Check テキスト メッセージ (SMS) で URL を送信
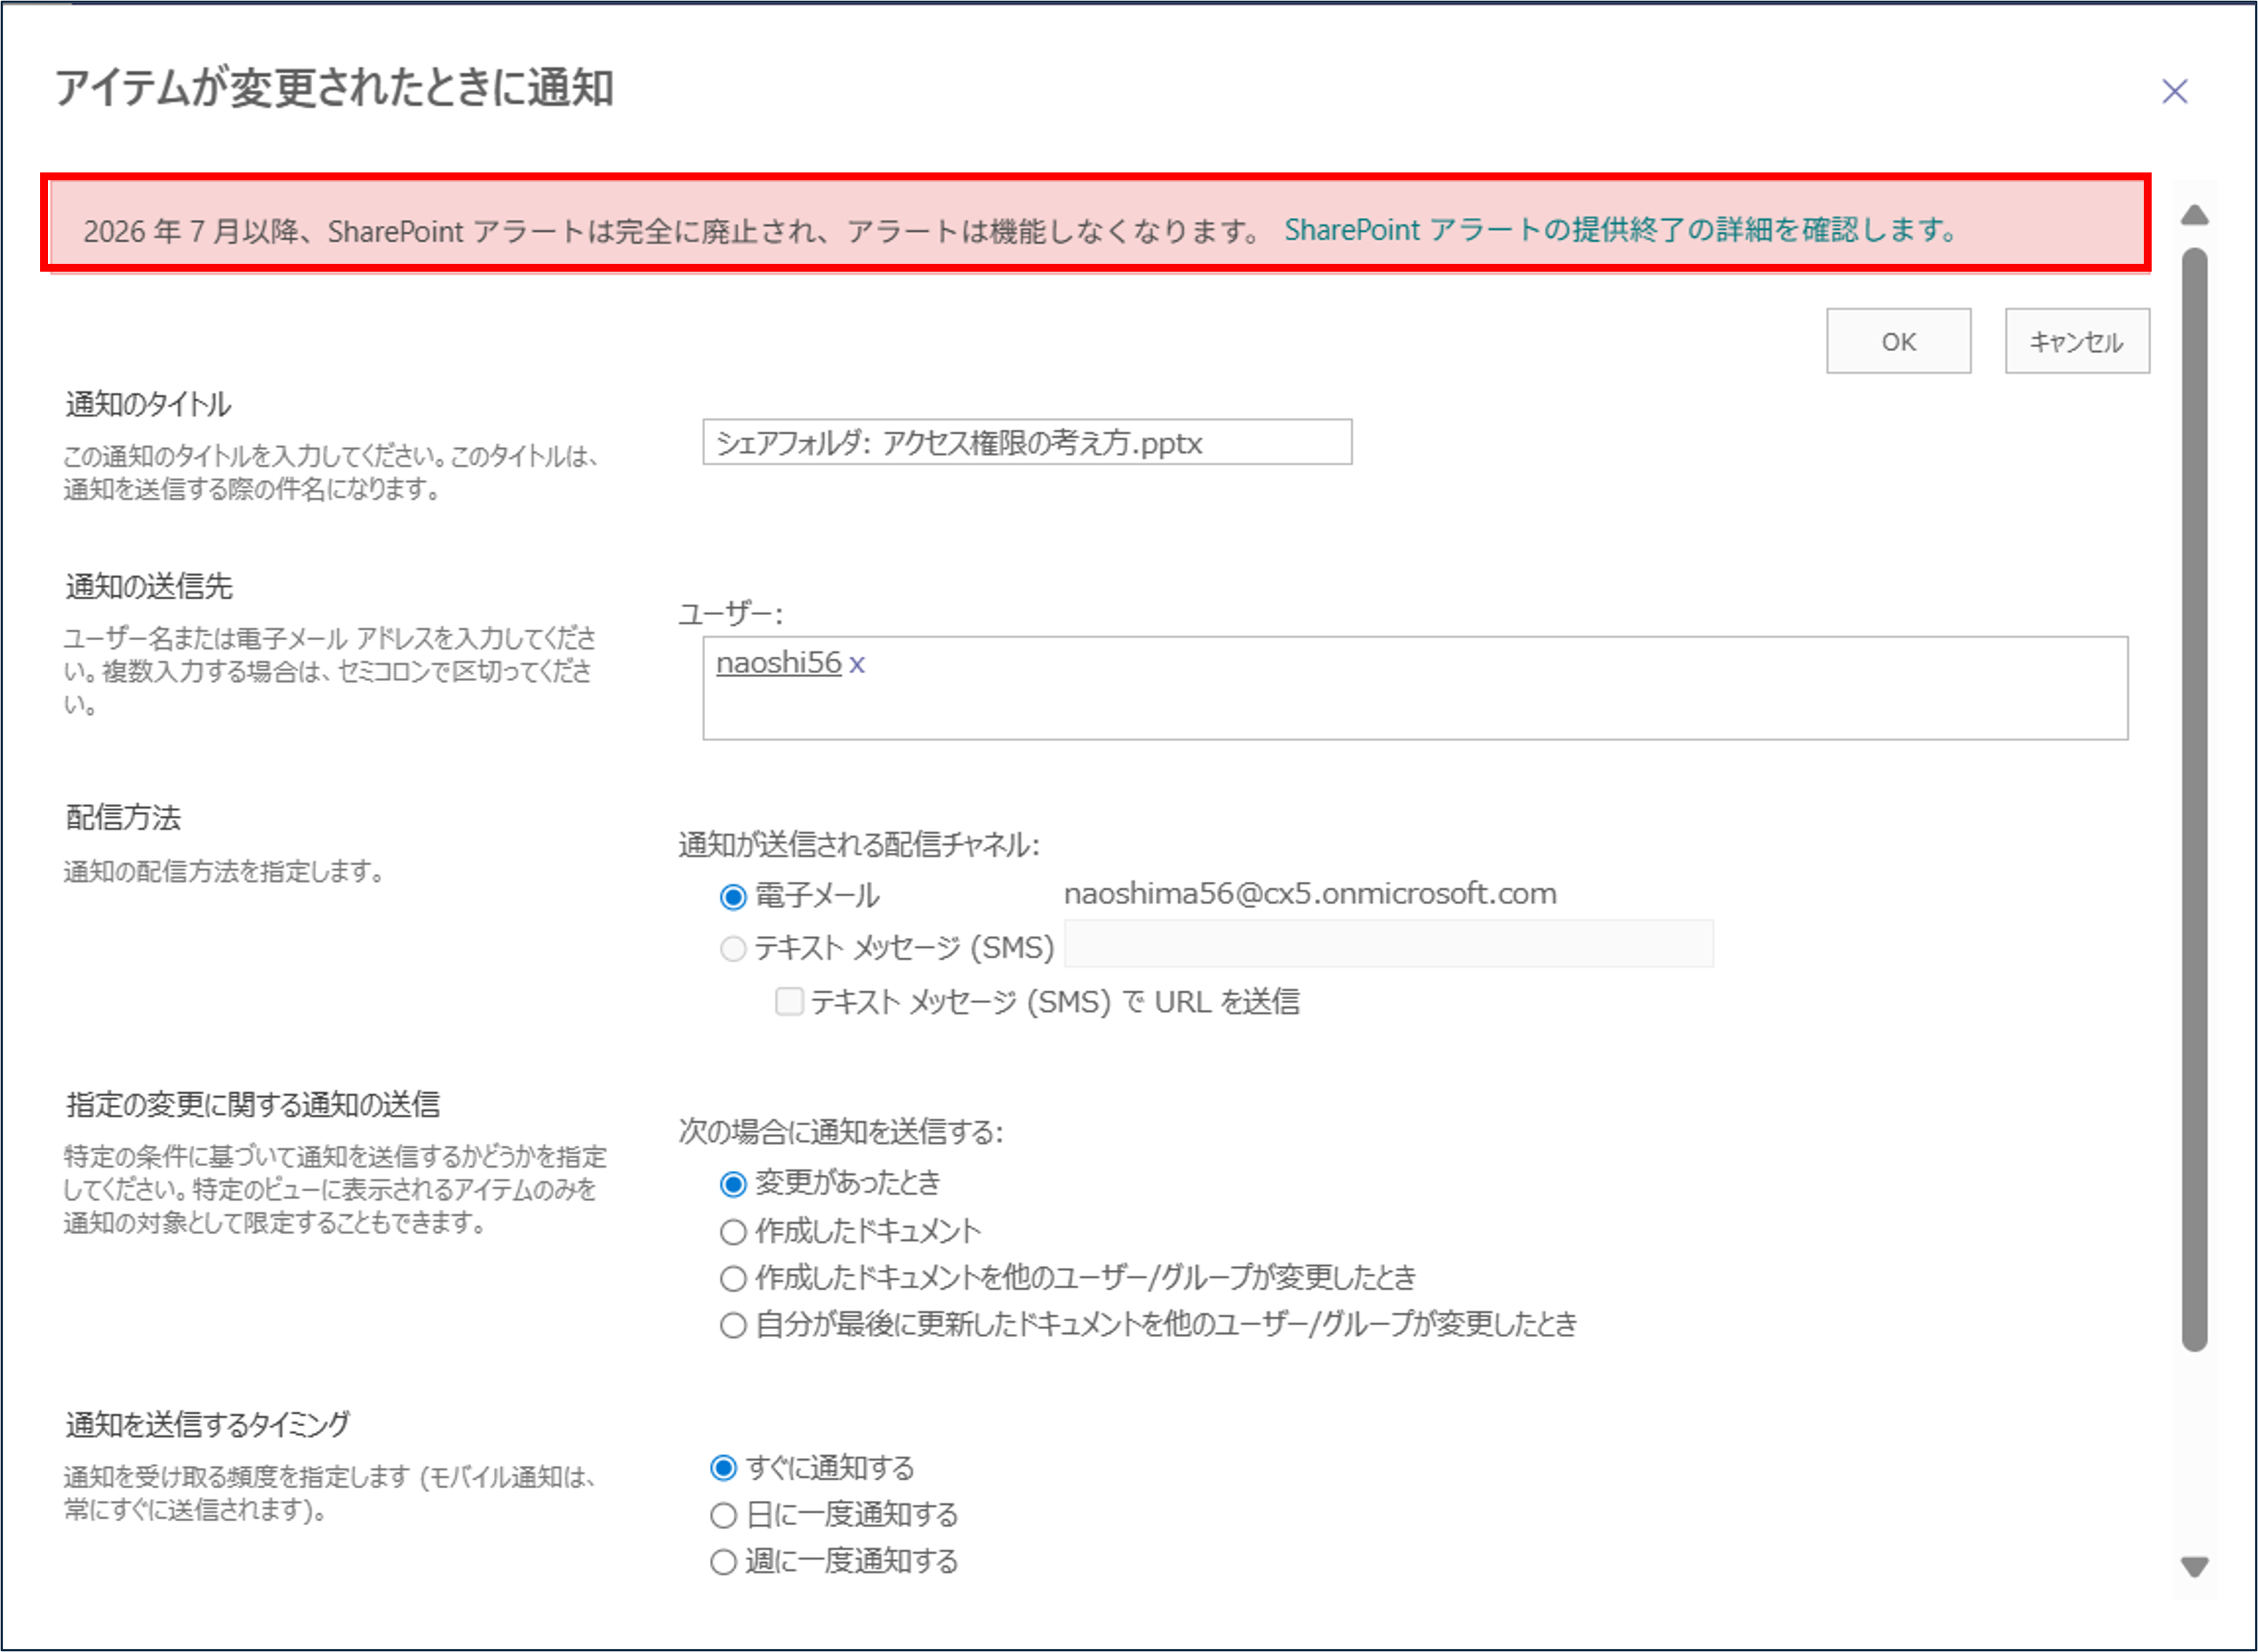 click(789, 1001)
